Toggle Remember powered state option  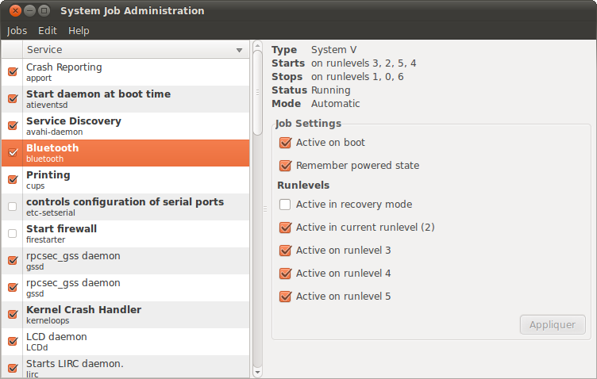click(285, 166)
